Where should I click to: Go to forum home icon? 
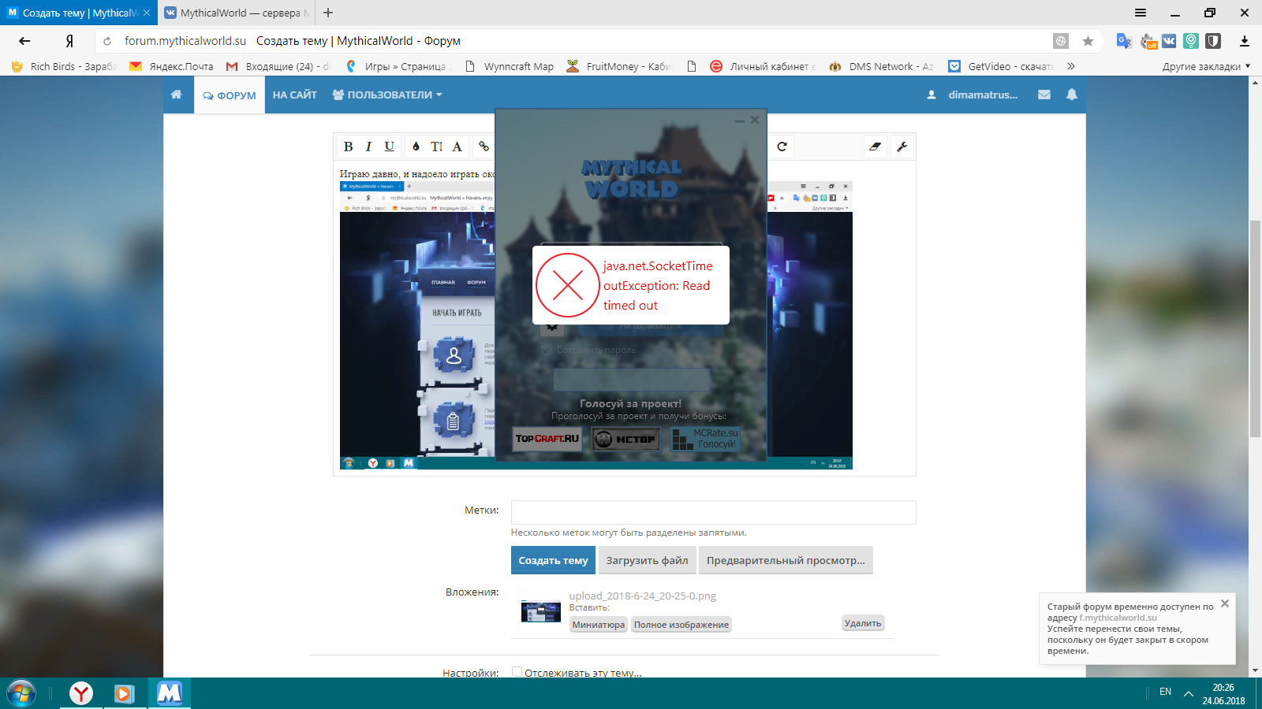(177, 95)
